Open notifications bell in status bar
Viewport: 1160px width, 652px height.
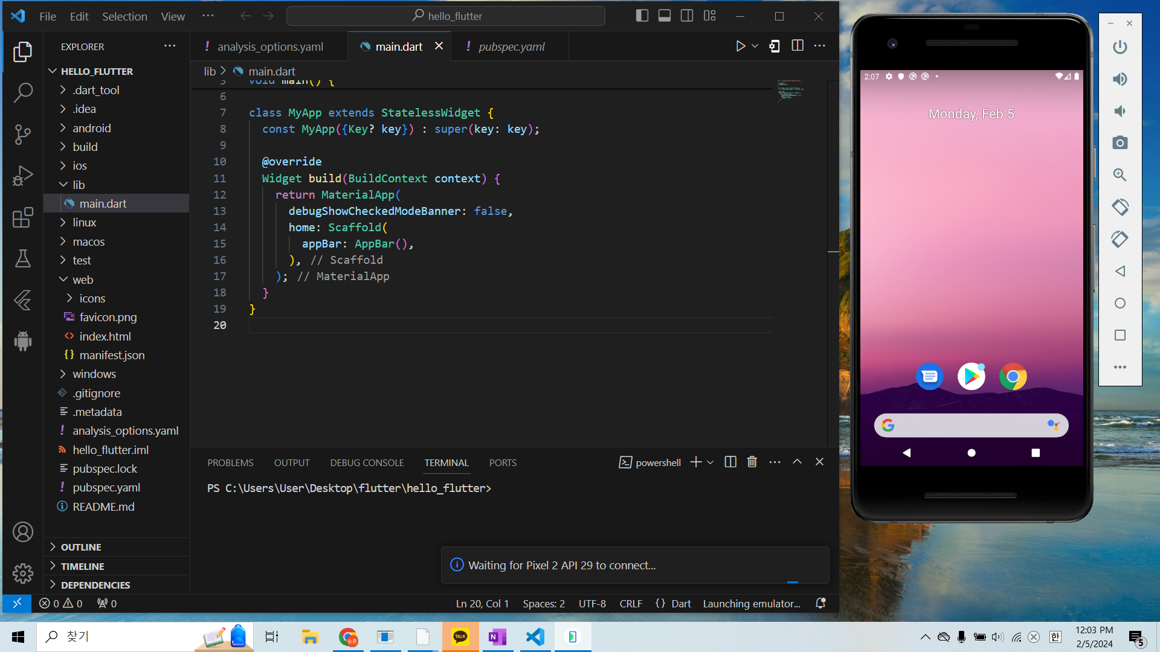[820, 603]
